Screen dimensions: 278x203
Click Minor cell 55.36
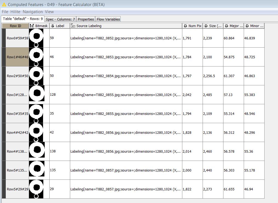(254, 151)
